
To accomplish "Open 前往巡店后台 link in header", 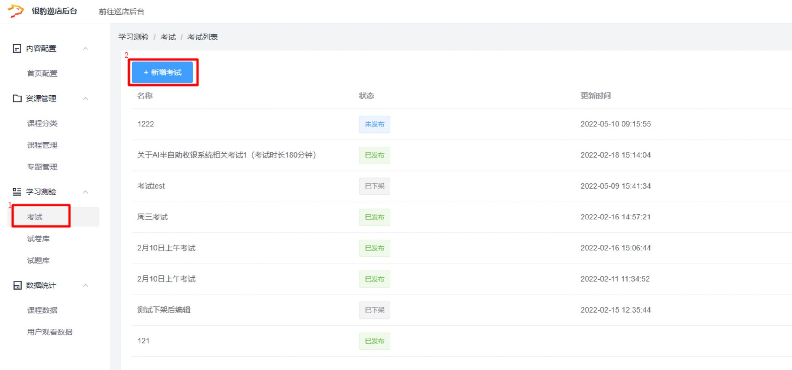I will click(121, 11).
